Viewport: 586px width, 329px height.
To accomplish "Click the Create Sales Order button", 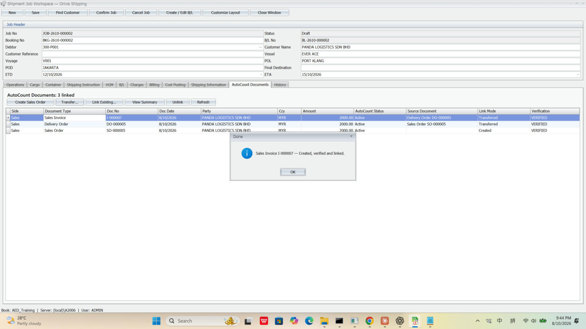I will [x=31, y=102].
